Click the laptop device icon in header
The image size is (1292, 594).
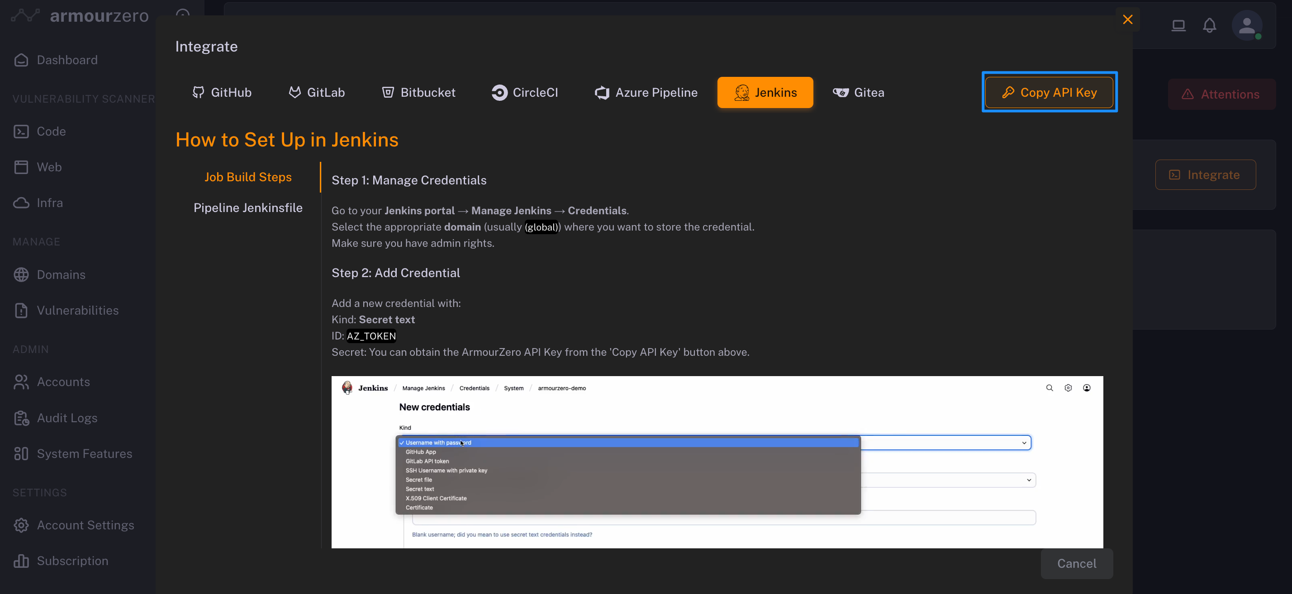(x=1178, y=26)
